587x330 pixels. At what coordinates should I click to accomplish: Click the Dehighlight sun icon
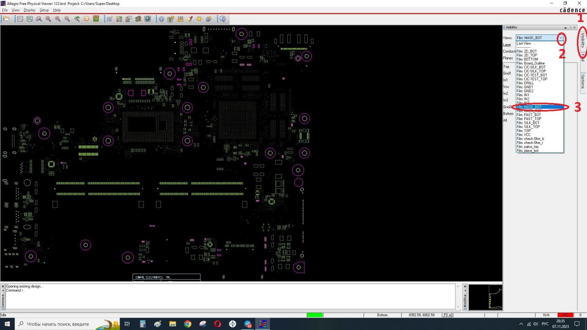click(199, 19)
